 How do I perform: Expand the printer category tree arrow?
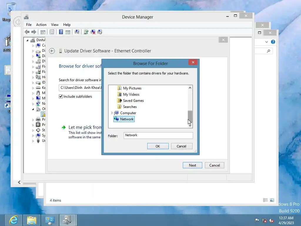(33, 120)
